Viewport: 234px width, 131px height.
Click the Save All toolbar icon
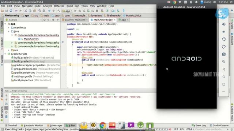(7, 11)
